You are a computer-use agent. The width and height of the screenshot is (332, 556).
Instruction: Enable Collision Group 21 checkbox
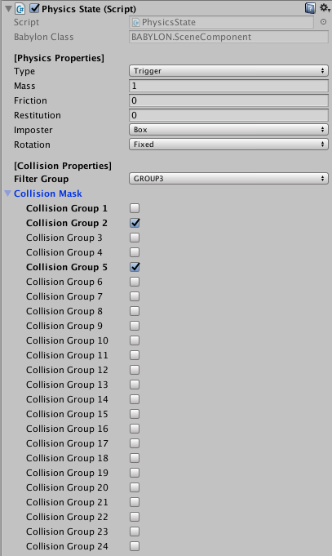[135, 502]
